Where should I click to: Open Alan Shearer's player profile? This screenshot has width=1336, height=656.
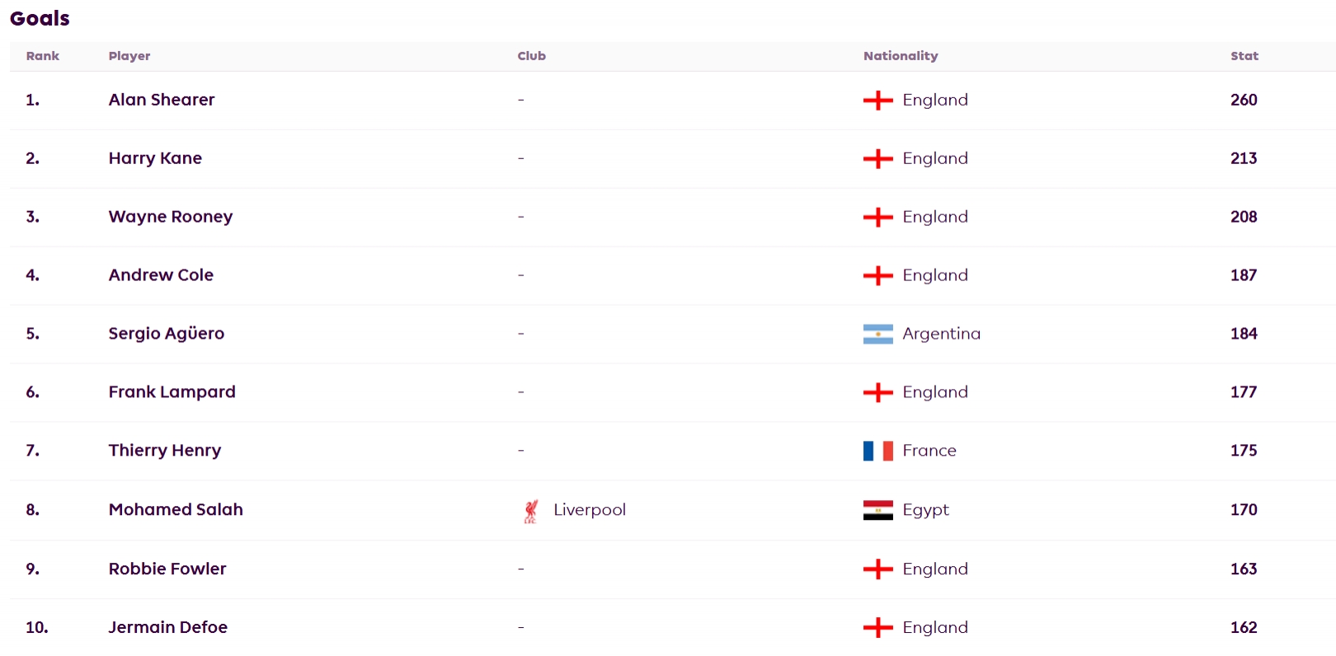click(162, 100)
